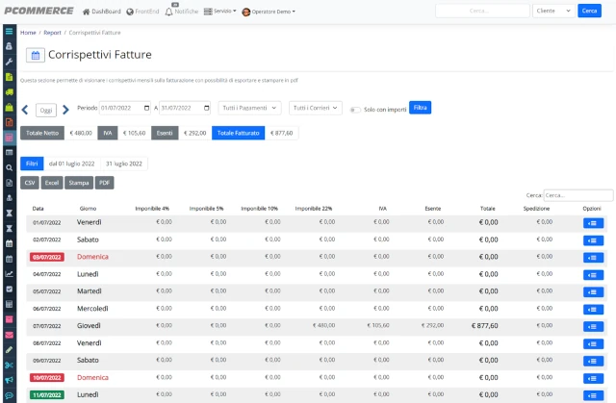Image resolution: width=616 pixels, height=403 pixels.
Task: Open the megaphone announcements sidebar icon
Action: coord(9,380)
